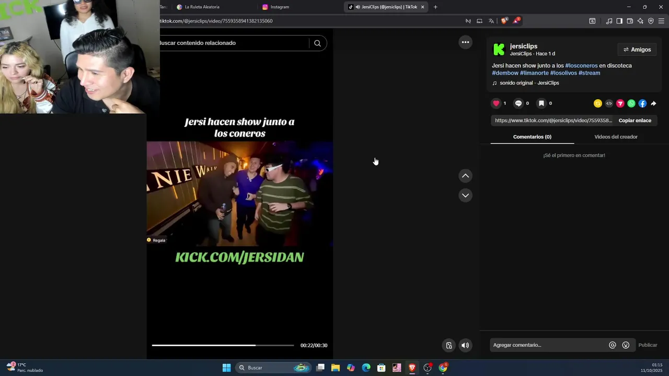Click the Amigos button
Screen dimensions: 669x376
click(637, 50)
